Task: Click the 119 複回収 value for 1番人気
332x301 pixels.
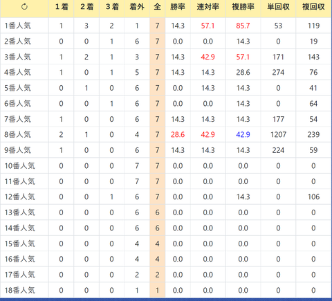Action: 313,26
